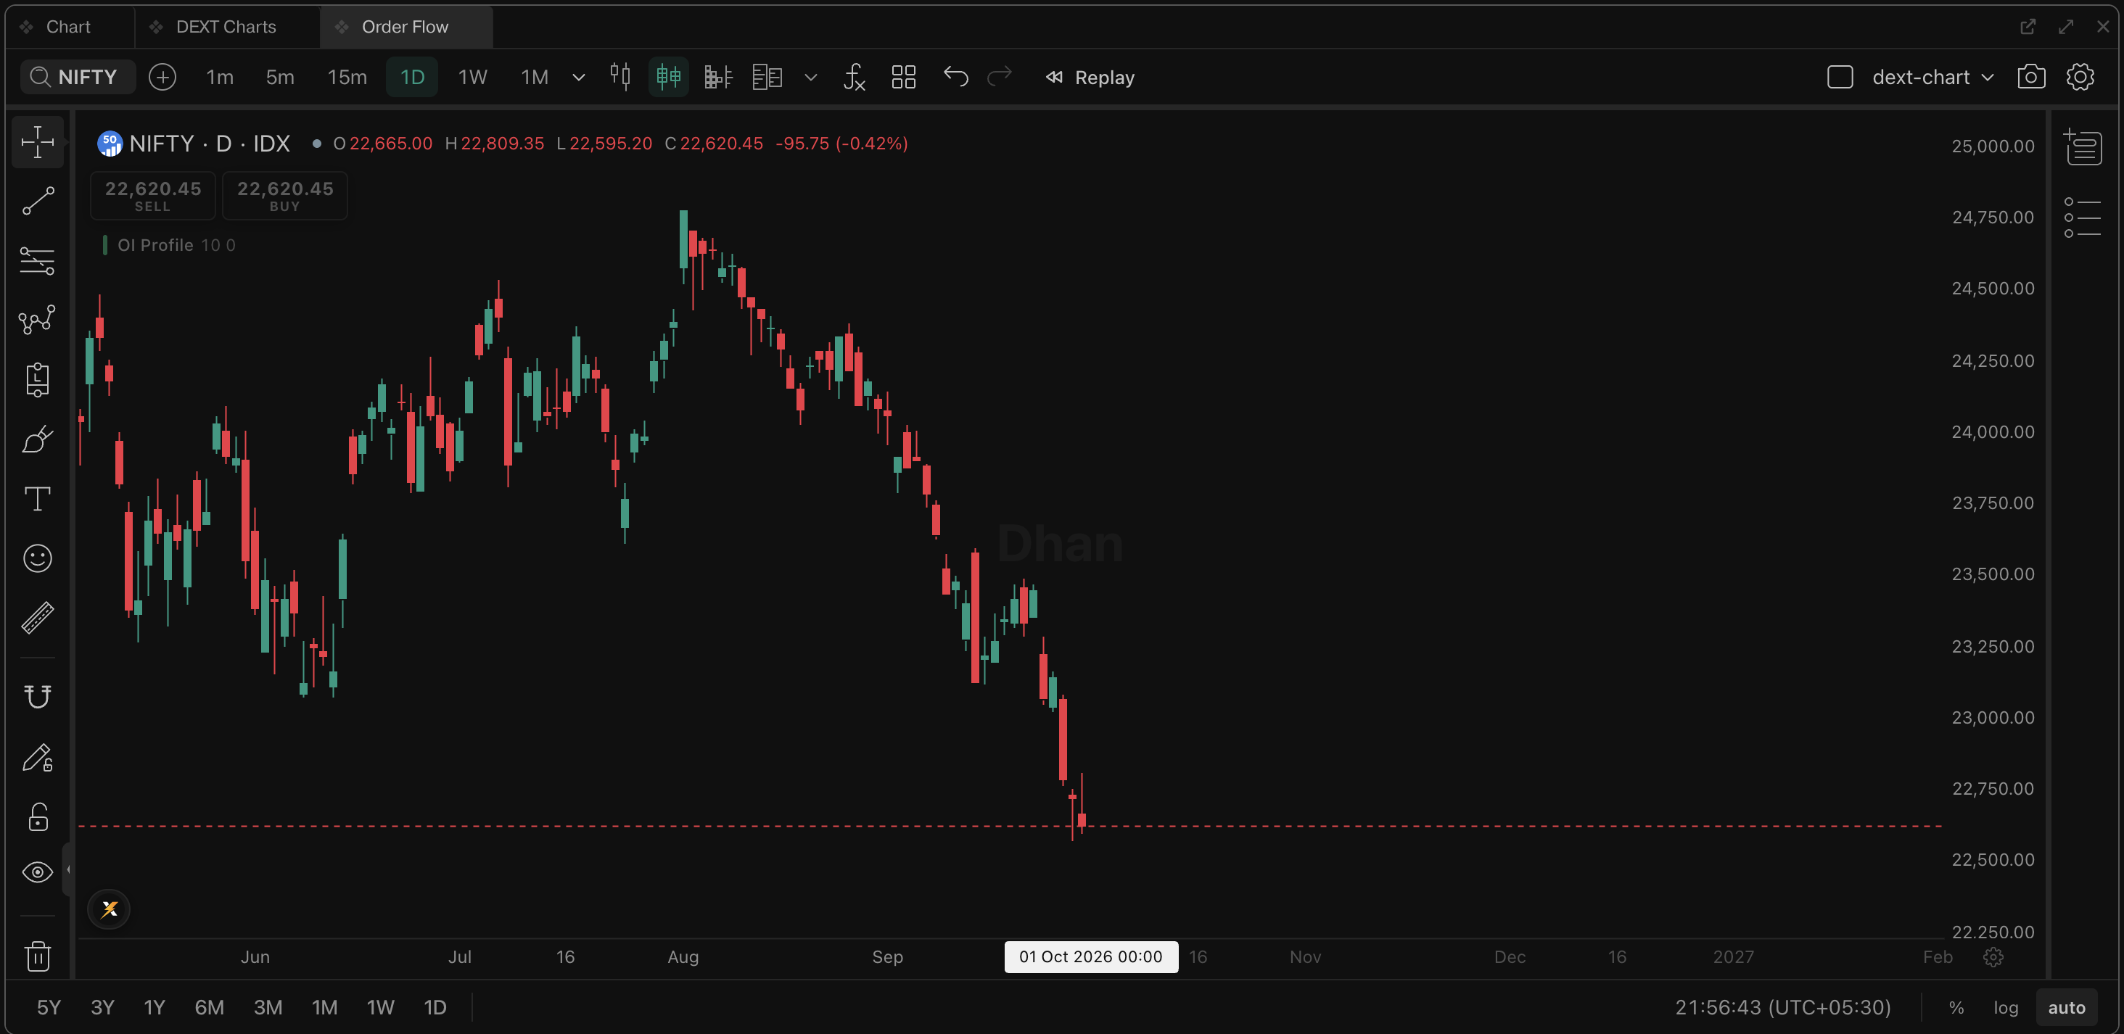
Task: Toggle percent scale mode
Action: 1956,1008
